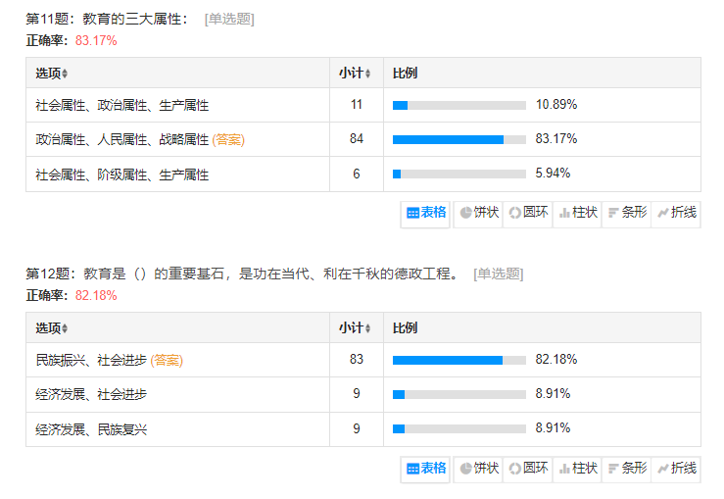Image resolution: width=724 pixels, height=499 pixels.
Task: Show question 11 as line chart
Action: pos(677,212)
